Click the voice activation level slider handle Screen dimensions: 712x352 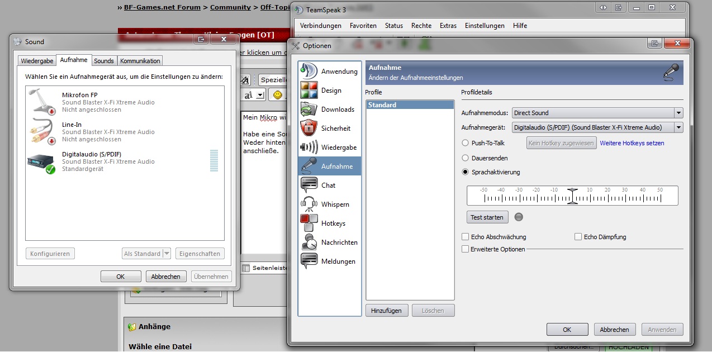click(x=572, y=196)
